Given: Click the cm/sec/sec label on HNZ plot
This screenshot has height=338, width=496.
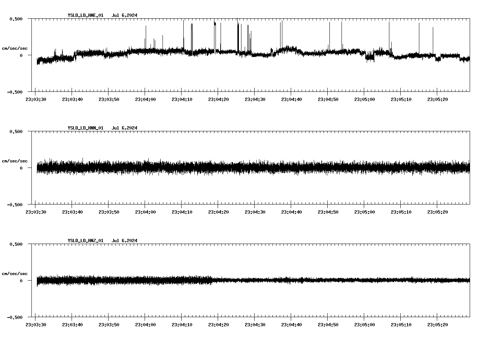Looking at the screenshot, I should (15, 273).
